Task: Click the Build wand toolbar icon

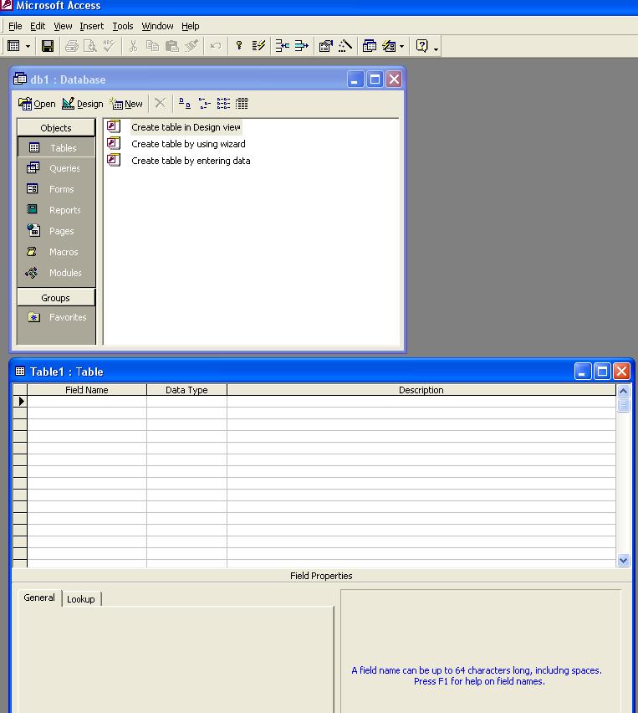Action: pyautogui.click(x=345, y=46)
